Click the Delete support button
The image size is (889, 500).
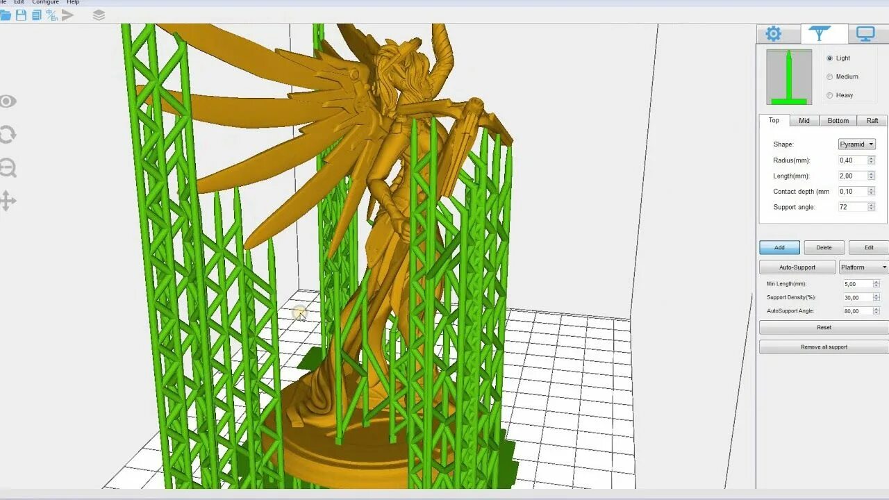pos(824,248)
